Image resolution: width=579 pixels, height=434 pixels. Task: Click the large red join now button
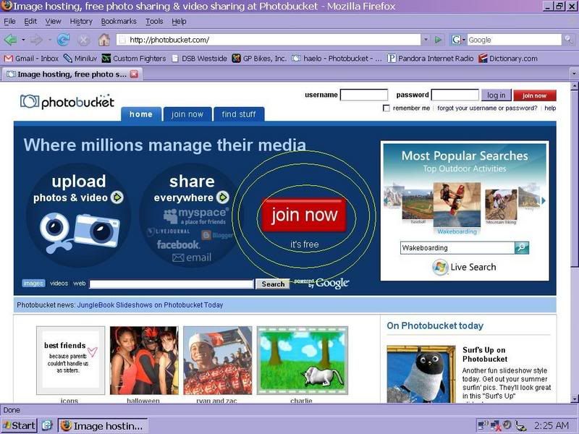click(305, 215)
